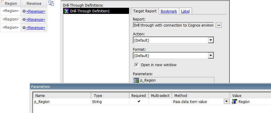Select the p_Region cell in the Name column
The width and height of the screenshot is (271, 113).
62,102
